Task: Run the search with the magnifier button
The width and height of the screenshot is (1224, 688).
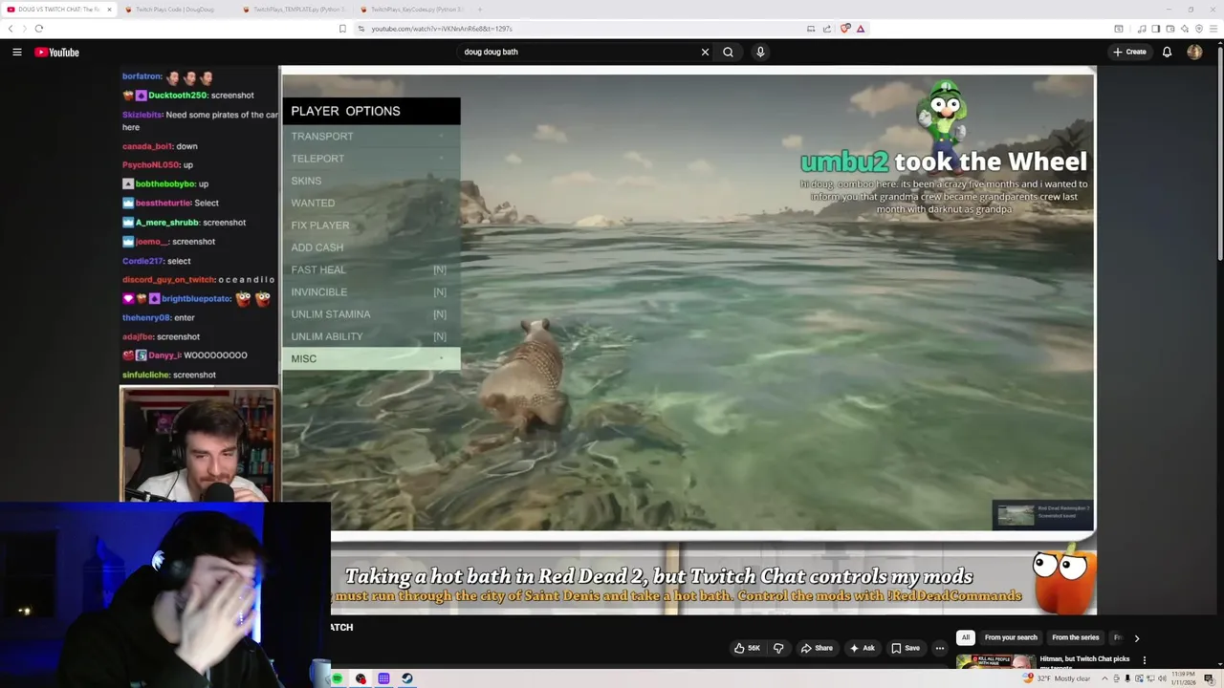Action: 728,52
